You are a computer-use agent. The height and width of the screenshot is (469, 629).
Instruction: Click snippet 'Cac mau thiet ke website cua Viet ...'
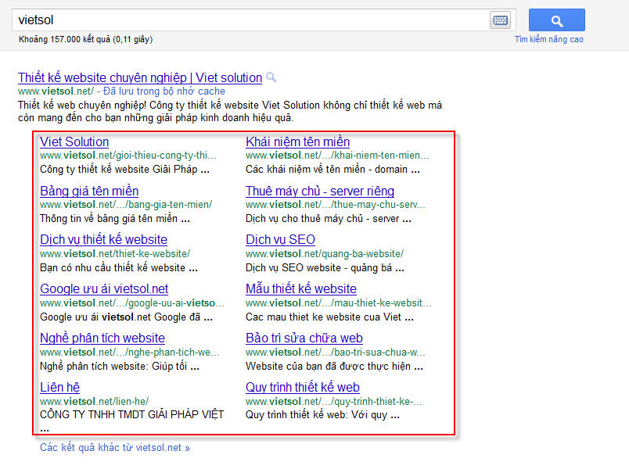coord(329,317)
